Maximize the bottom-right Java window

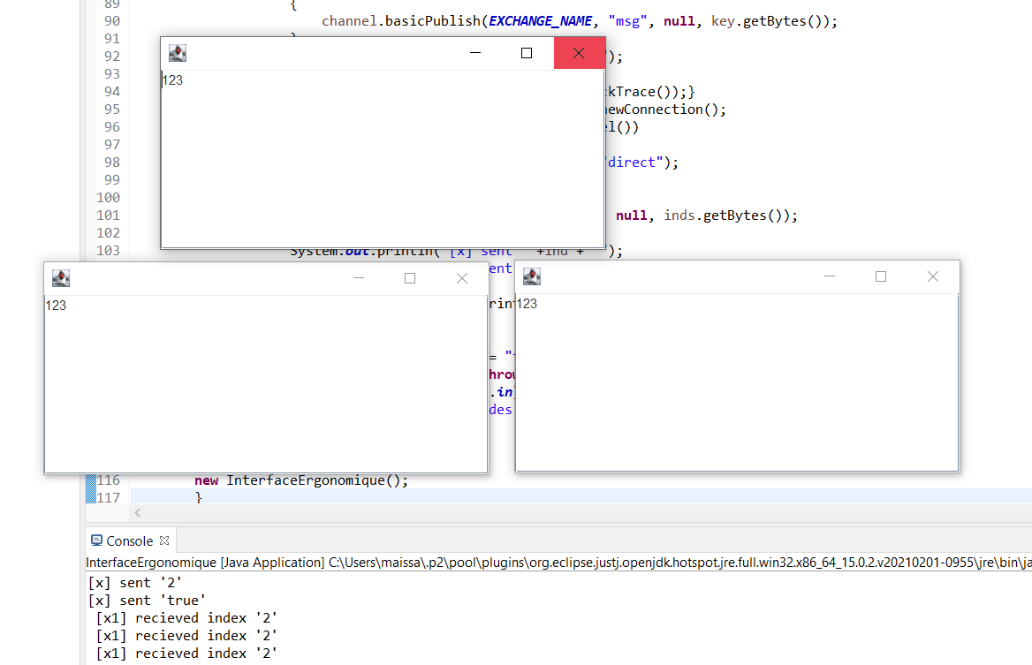pos(881,276)
